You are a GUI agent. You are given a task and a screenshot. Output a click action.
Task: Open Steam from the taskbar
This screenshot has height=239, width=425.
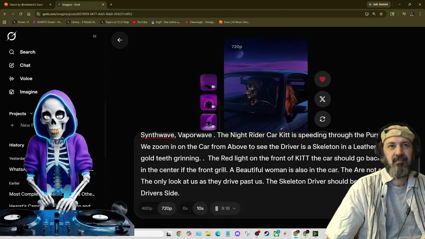(267, 234)
